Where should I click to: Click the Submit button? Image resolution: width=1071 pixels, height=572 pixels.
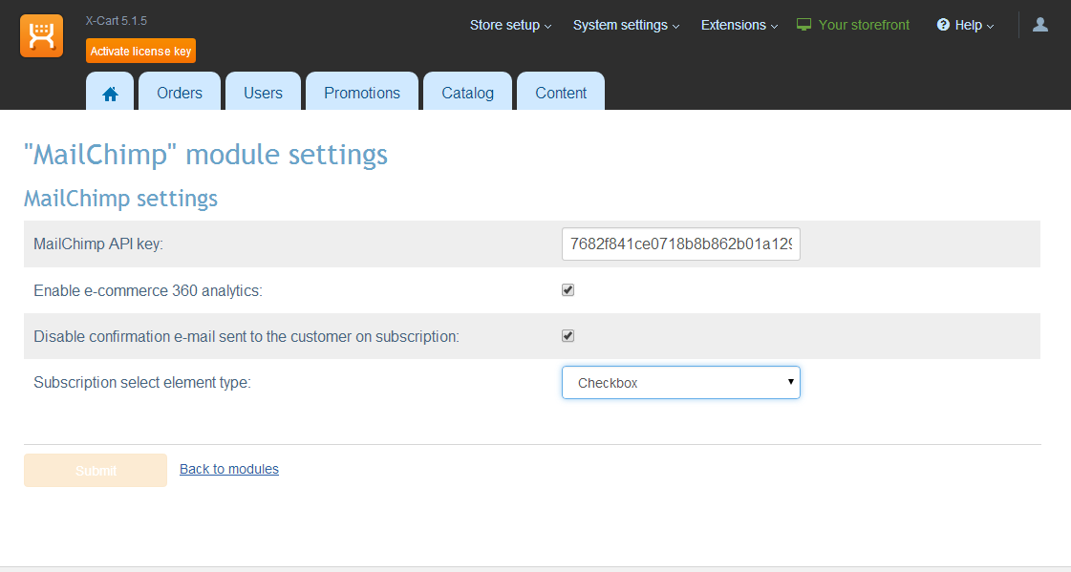[96, 470]
